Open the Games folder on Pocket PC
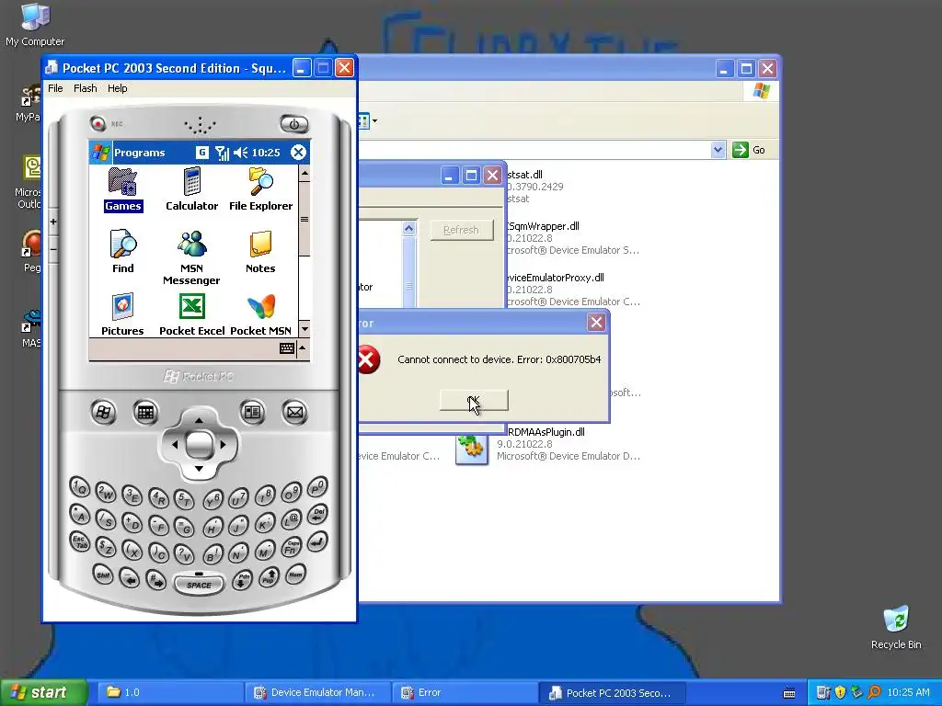Screen dimensions: 942x706 coord(122,189)
